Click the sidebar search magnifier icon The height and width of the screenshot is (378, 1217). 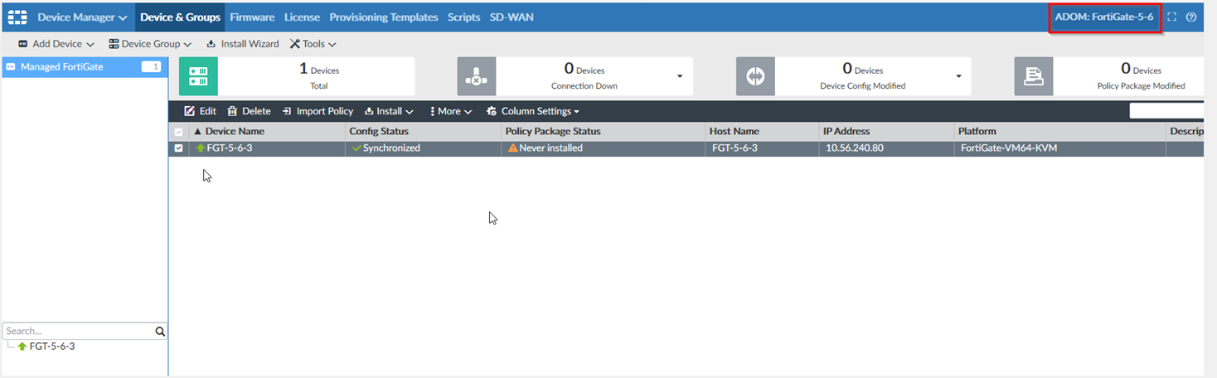[160, 332]
